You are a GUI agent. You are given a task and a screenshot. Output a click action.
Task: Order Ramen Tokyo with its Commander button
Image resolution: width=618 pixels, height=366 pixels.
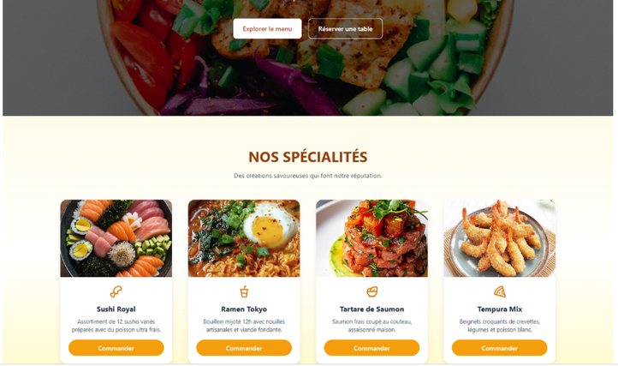pos(244,348)
